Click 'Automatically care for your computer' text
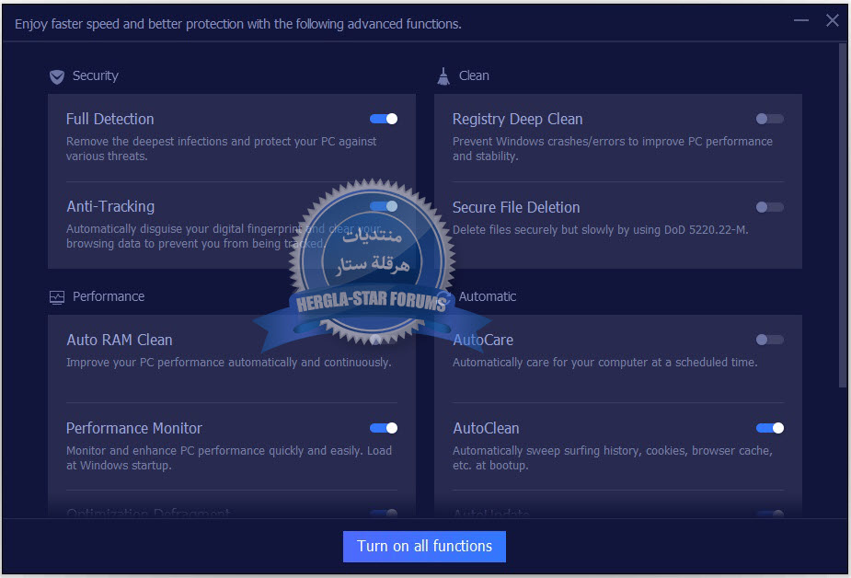The image size is (851, 578). tap(605, 362)
